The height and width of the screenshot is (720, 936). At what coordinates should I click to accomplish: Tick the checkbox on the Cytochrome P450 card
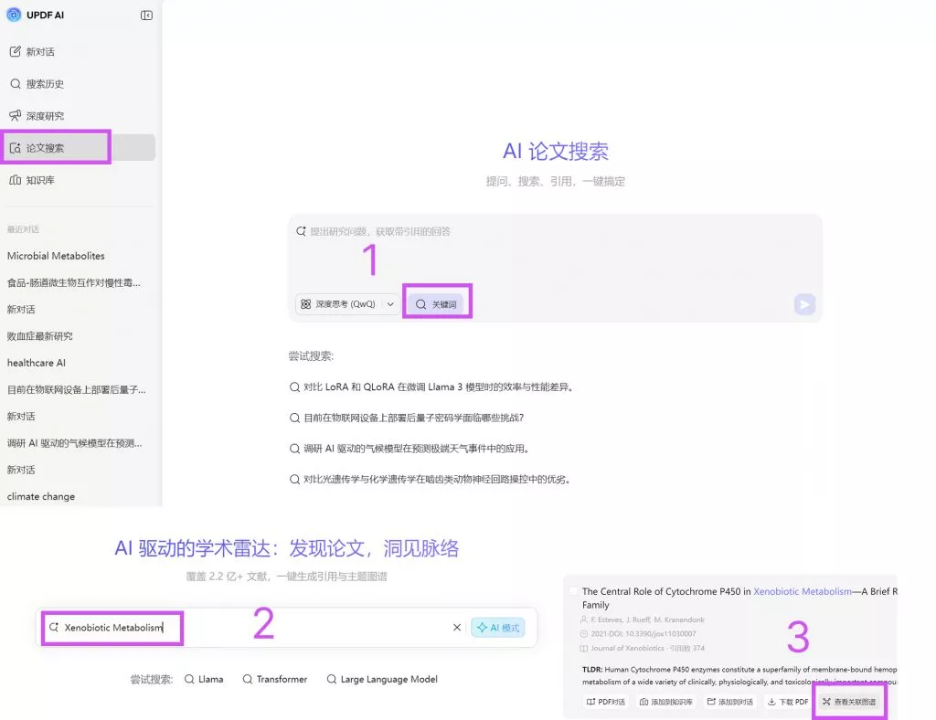(573, 590)
